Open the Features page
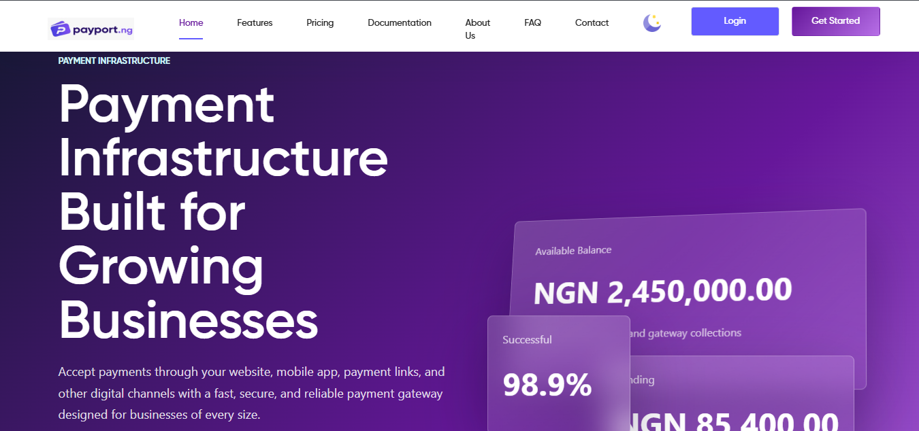This screenshot has width=919, height=431. point(255,22)
